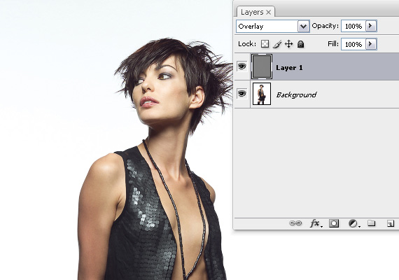Create new fill or adjustment layer
The width and height of the screenshot is (399, 280).
353,223
